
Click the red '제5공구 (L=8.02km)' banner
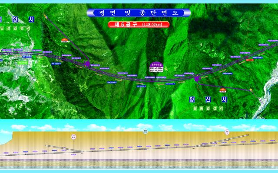(139, 25)
